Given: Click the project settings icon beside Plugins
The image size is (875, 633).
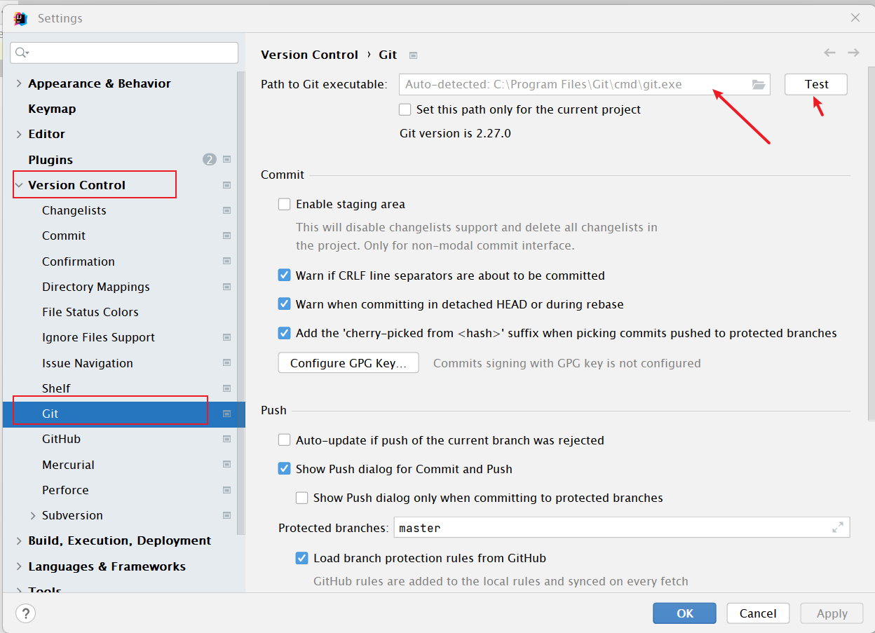Looking at the screenshot, I should click(227, 159).
